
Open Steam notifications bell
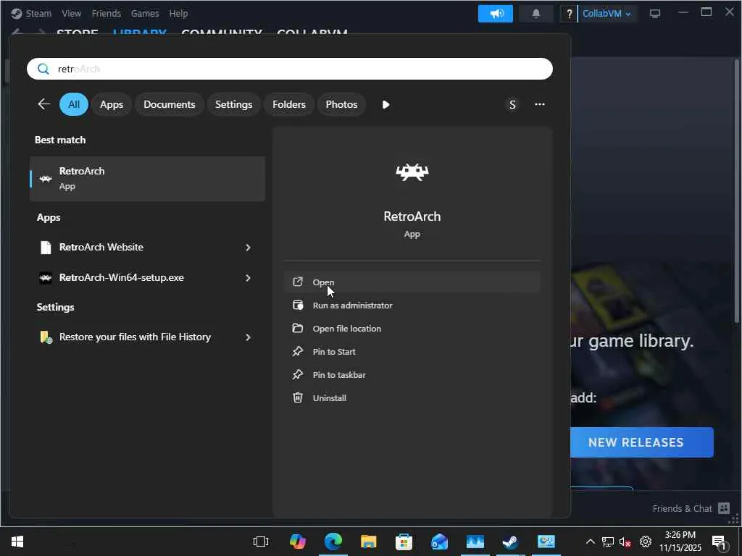pos(536,14)
